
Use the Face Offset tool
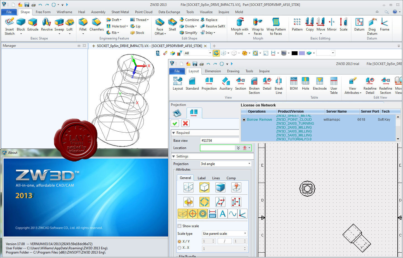(160, 26)
